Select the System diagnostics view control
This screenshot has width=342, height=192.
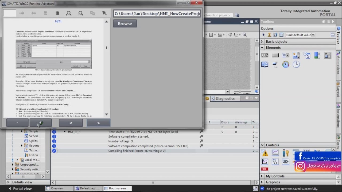point(275,162)
